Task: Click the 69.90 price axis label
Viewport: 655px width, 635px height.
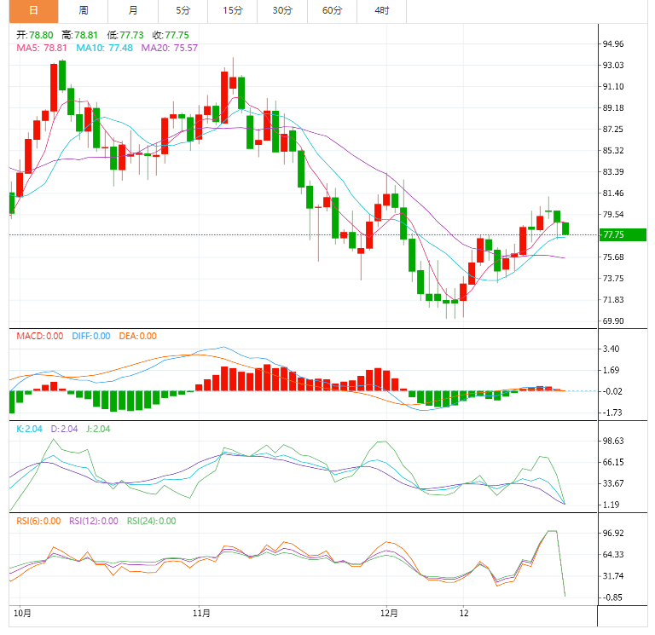Action: coord(613,320)
